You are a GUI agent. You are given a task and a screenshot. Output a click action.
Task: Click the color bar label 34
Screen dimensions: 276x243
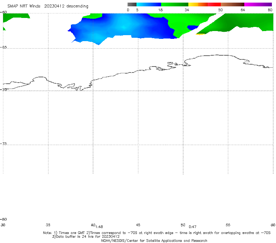tap(187, 10)
